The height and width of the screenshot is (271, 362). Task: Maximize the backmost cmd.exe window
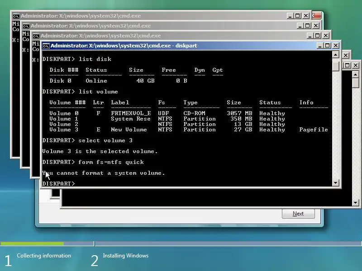298,16
